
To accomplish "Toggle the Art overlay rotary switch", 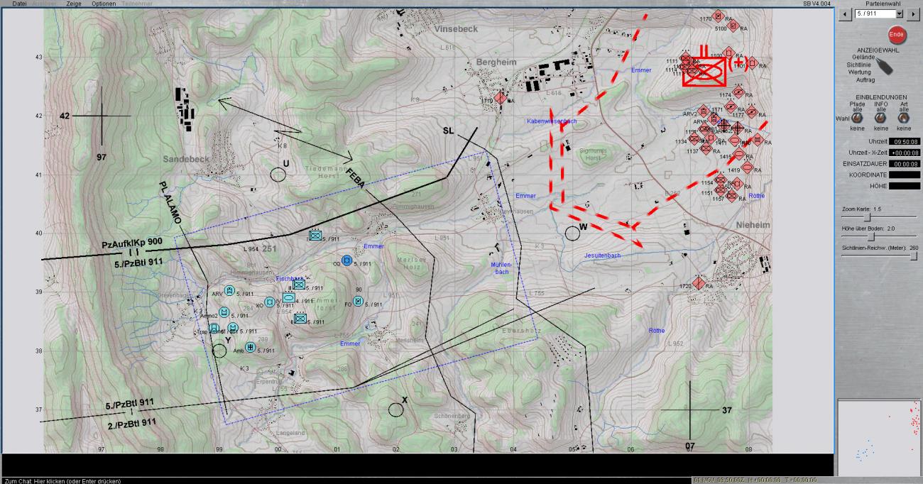I will click(x=904, y=119).
